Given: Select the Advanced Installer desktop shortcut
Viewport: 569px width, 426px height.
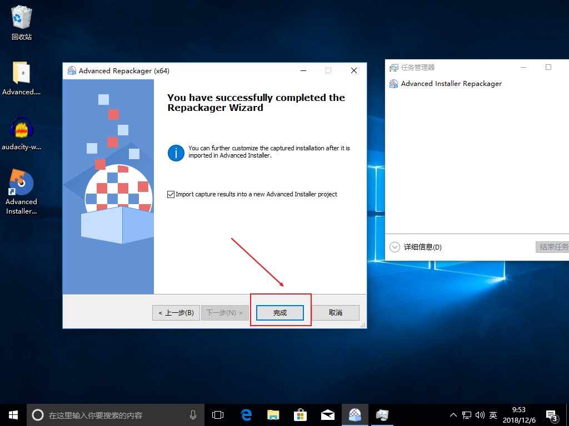Looking at the screenshot, I should tap(22, 191).
